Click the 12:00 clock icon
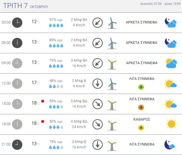182x155 pixels. click(x=17, y=83)
